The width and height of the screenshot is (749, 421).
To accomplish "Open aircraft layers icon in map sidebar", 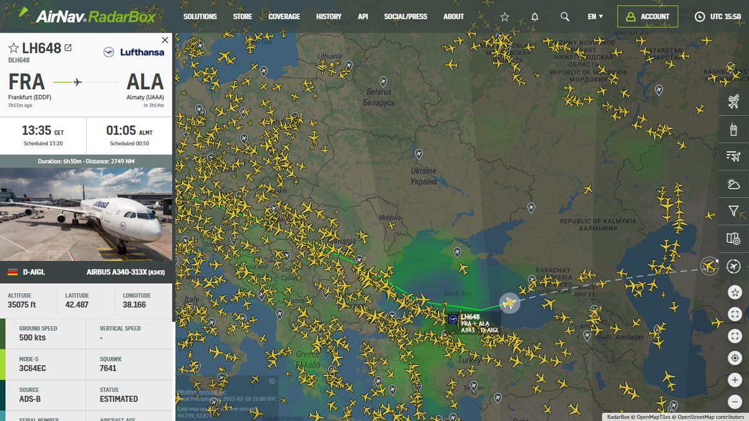I will [x=733, y=101].
